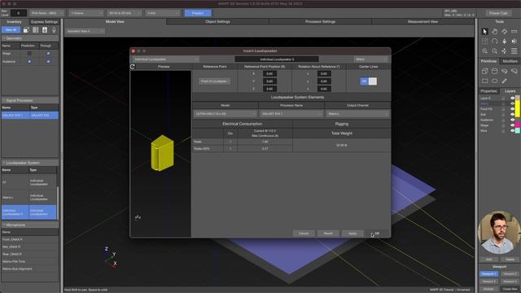Open the view selector under Model View
The width and height of the screenshot is (521, 293).
coord(85,31)
